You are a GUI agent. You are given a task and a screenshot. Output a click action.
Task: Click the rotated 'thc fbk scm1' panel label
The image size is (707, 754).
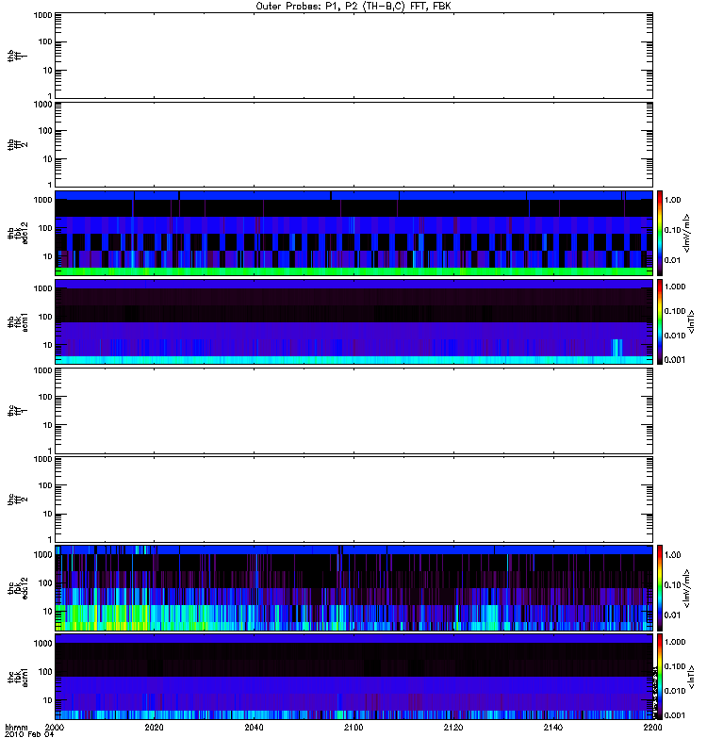[x=18, y=677]
